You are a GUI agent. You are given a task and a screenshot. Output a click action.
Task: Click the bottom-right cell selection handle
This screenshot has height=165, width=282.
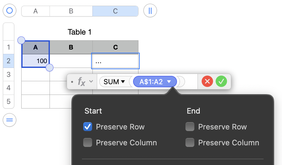(x=50, y=68)
